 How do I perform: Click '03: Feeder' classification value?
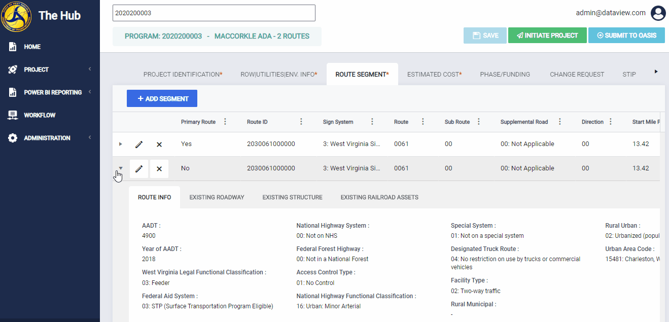click(x=156, y=283)
